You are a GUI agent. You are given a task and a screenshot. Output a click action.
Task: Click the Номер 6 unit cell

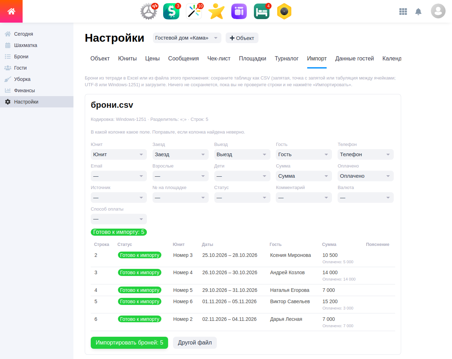pos(183,301)
